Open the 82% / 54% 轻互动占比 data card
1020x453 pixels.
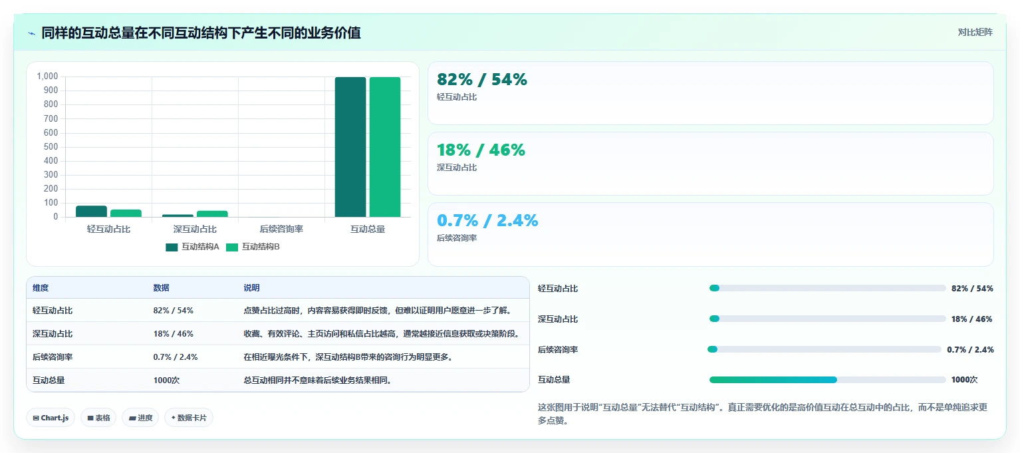pos(710,93)
